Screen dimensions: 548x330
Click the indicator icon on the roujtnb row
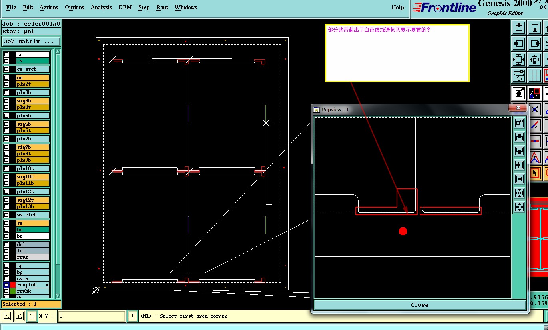[48, 285]
